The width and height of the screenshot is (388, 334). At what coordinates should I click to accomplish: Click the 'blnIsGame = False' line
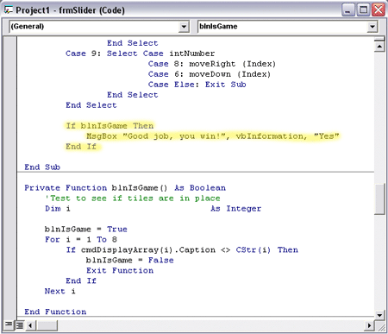pyautogui.click(x=130, y=261)
